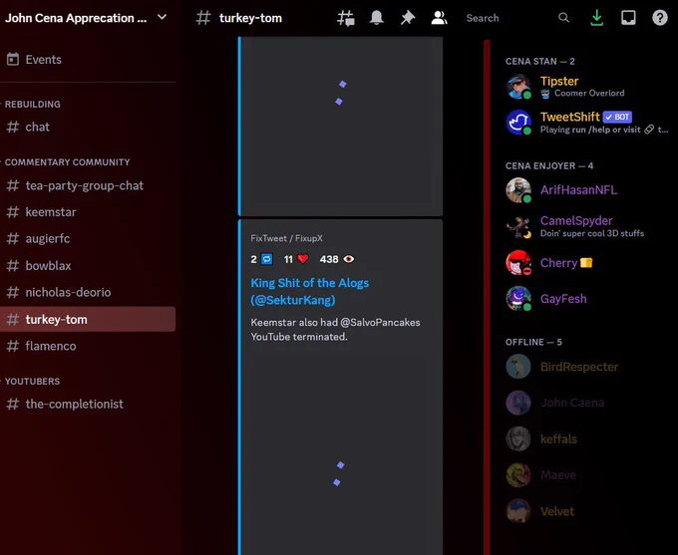678x555 pixels.
Task: Open the the-completionist channel
Action: [88, 405]
